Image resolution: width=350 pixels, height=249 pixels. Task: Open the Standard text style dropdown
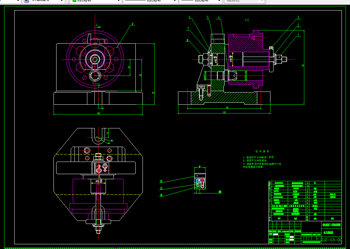click(47, 1)
